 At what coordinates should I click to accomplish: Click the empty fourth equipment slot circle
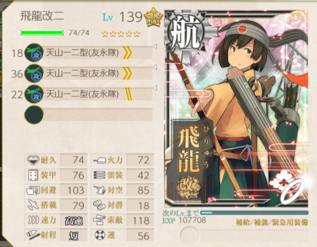34,115
